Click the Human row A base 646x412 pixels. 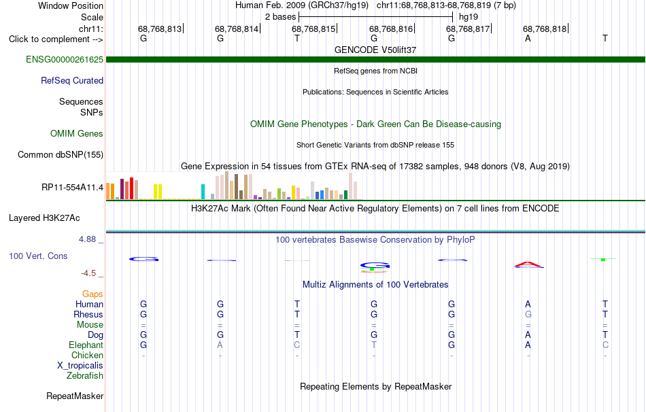point(528,304)
